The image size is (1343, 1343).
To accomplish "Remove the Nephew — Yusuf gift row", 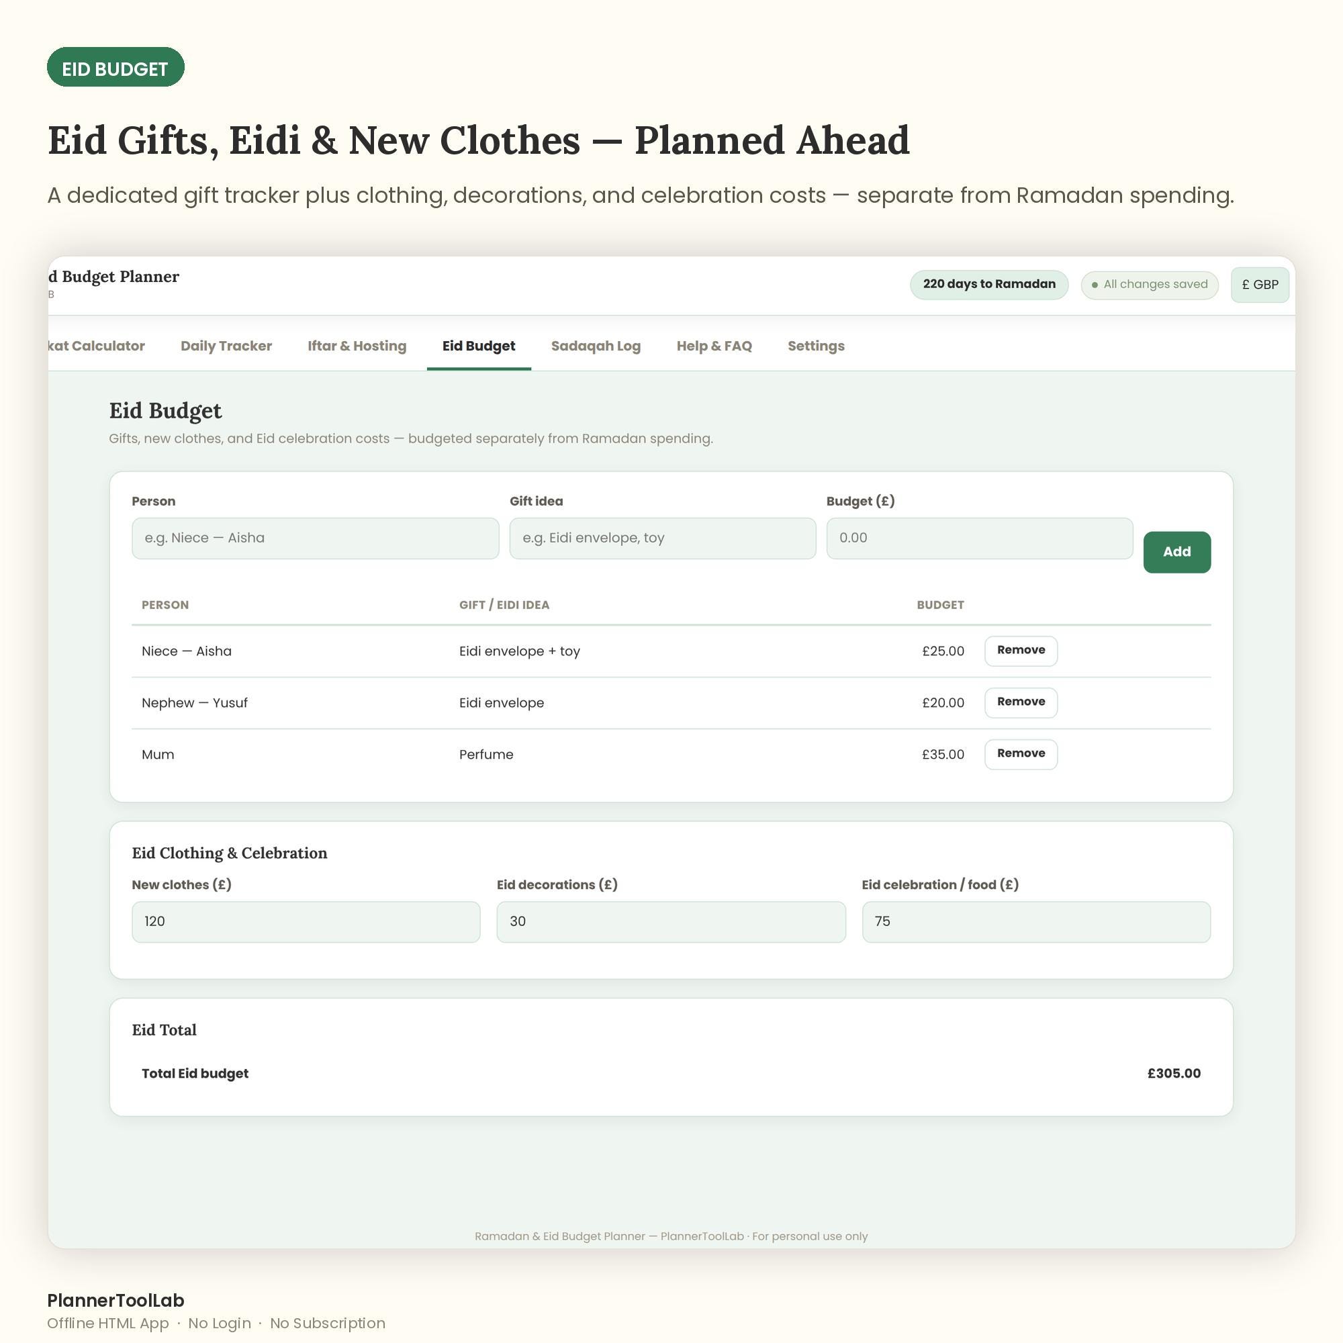I will click(x=1021, y=702).
